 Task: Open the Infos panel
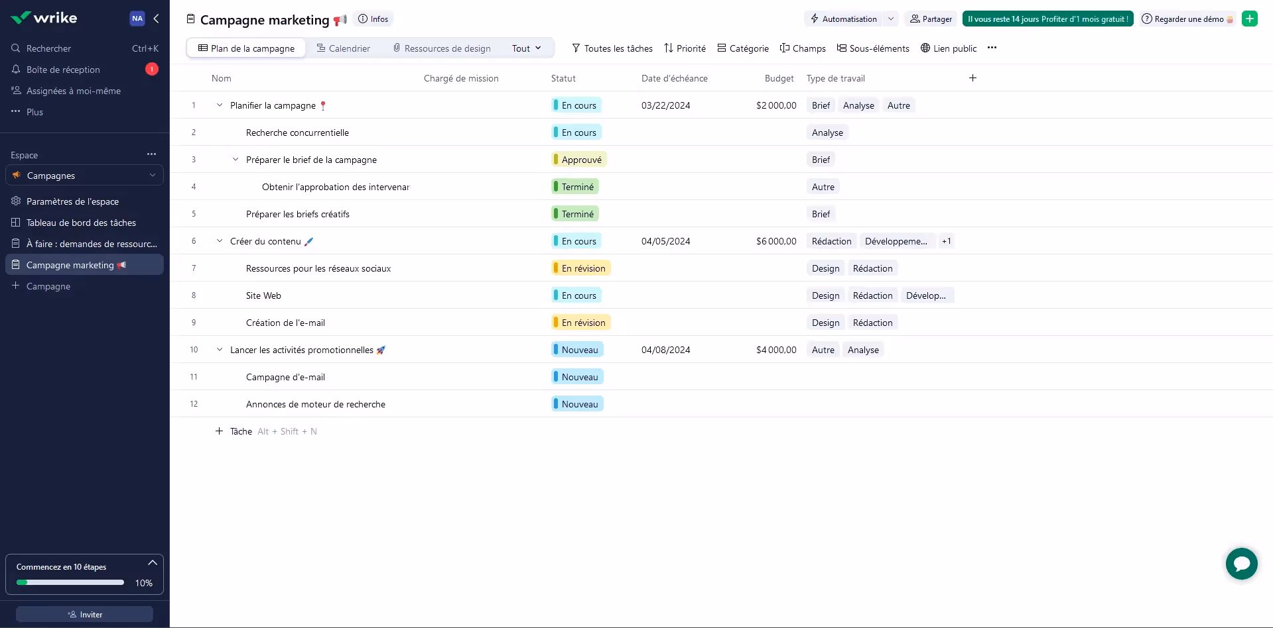coord(373,19)
